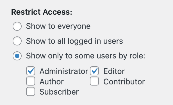Click the Administrator label text
The height and width of the screenshot is (105, 173).
coord(64,71)
